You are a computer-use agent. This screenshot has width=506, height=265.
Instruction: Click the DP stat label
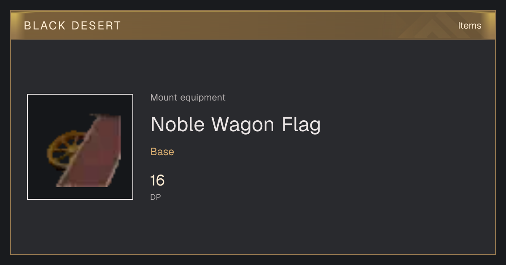click(156, 197)
